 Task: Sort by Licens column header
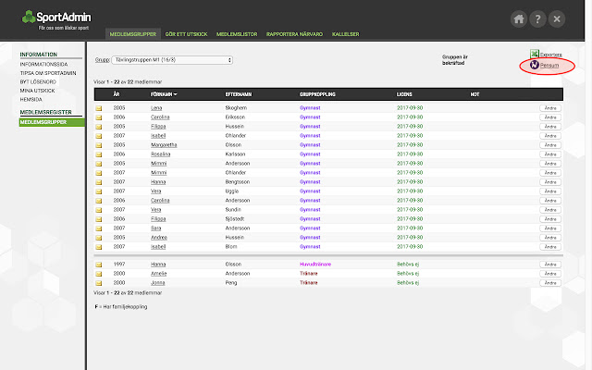(x=404, y=94)
